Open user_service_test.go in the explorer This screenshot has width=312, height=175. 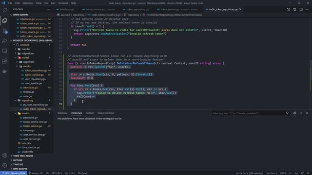[34, 135]
